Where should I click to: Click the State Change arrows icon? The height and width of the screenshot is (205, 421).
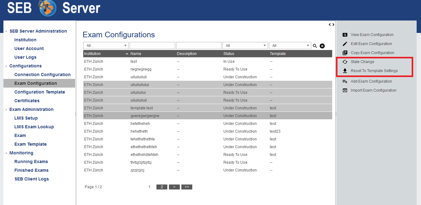tap(345, 62)
